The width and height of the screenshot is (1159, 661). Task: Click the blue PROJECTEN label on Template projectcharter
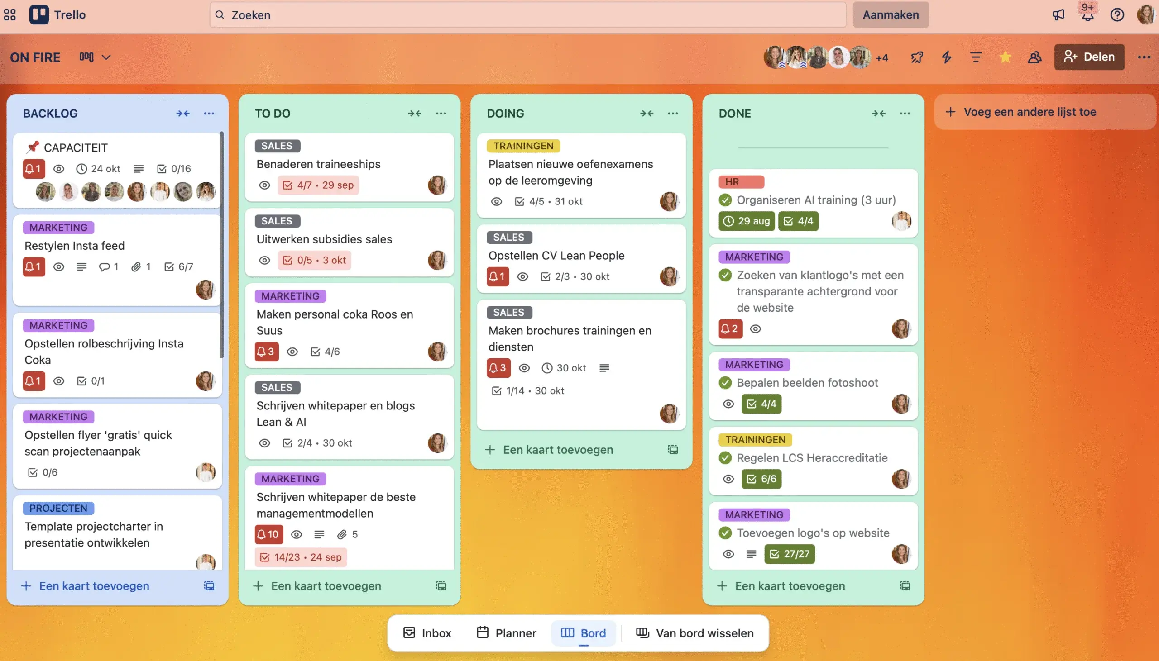tap(58, 508)
